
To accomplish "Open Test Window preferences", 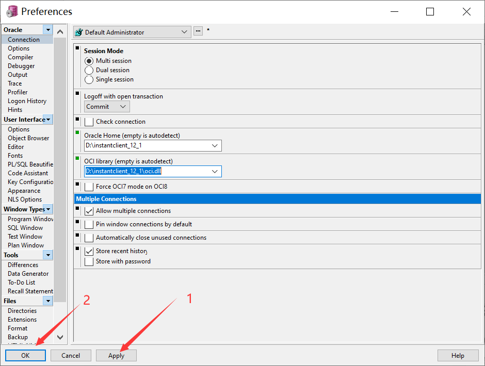I will point(25,237).
